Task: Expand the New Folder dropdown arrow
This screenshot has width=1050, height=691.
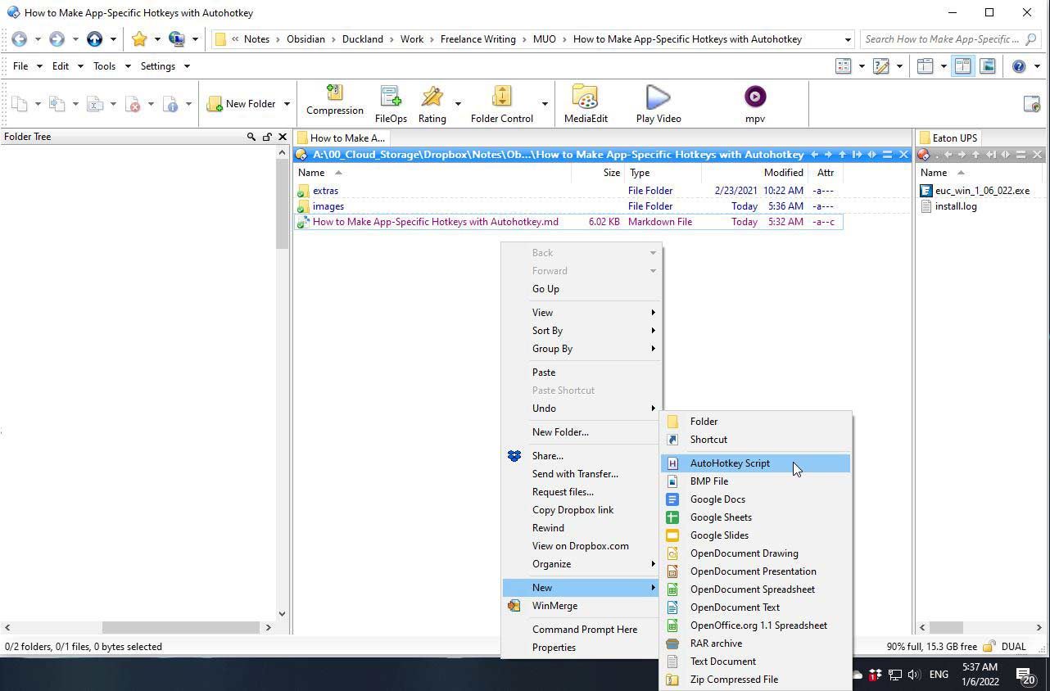Action: point(287,104)
